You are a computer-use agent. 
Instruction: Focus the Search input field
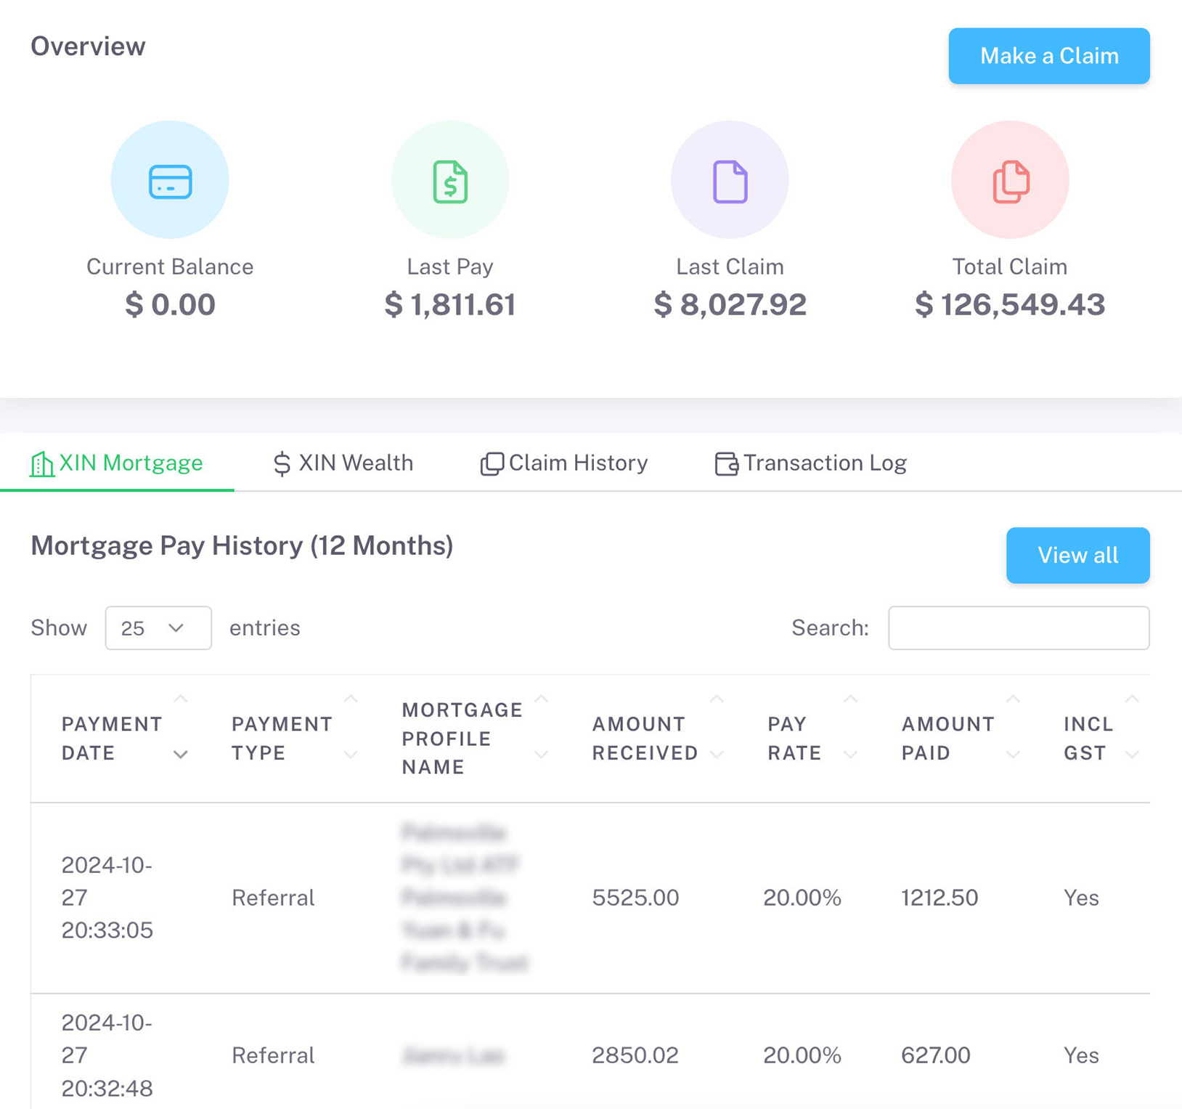click(x=1018, y=627)
